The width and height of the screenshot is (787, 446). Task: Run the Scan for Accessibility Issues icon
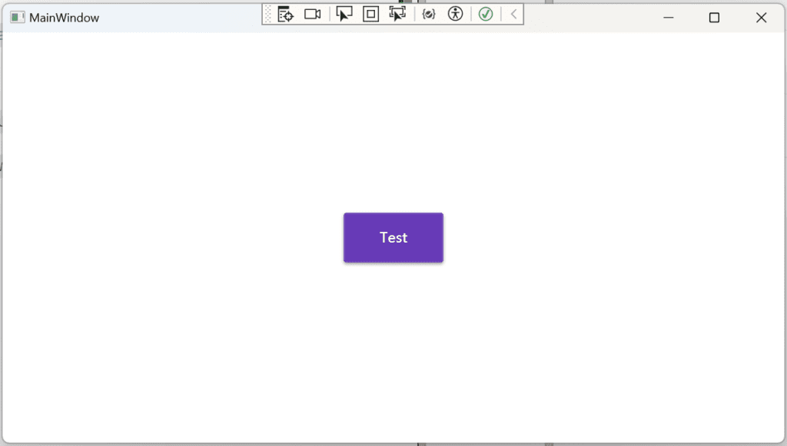pos(456,14)
